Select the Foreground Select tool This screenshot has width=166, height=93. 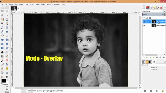2,24
